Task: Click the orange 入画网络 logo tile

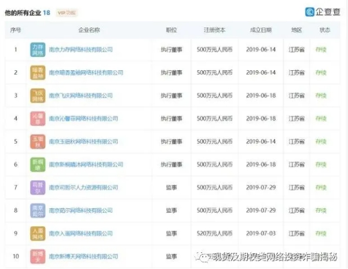Action: [38, 233]
